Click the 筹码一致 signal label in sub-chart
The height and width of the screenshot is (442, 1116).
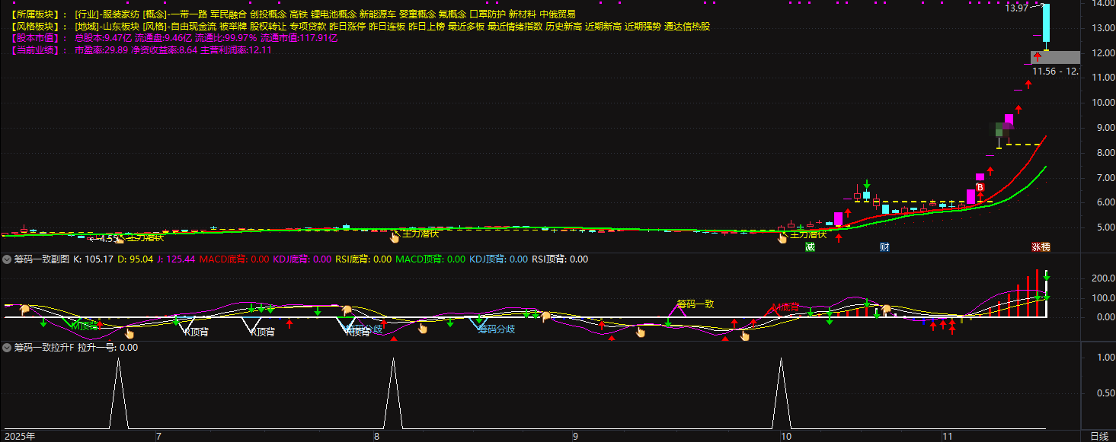click(x=696, y=304)
